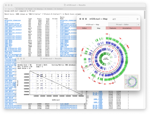Click the DNA-directed RNA pol link in the Name column
Image resolution: width=155 pixels, height=115 pixels.
click(13, 56)
